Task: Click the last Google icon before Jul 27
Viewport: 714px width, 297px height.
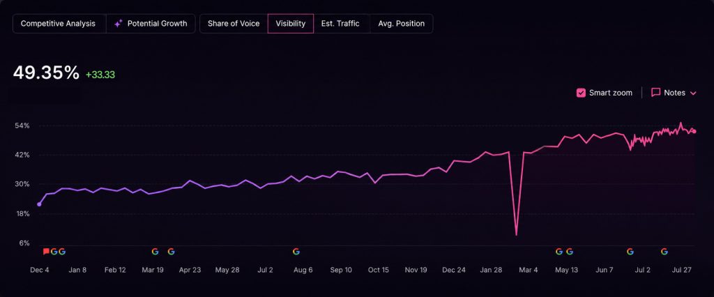Action: [664, 252]
